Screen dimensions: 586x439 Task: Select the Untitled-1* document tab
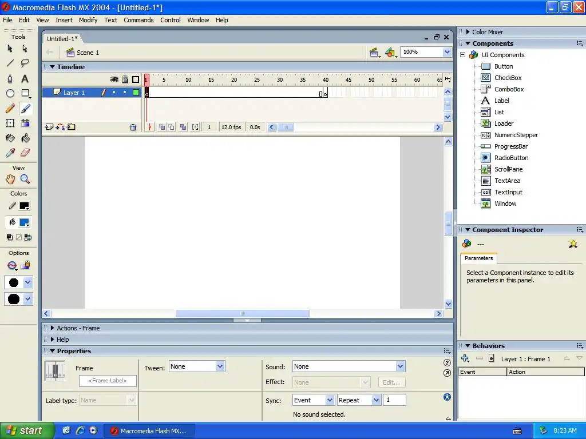point(62,39)
